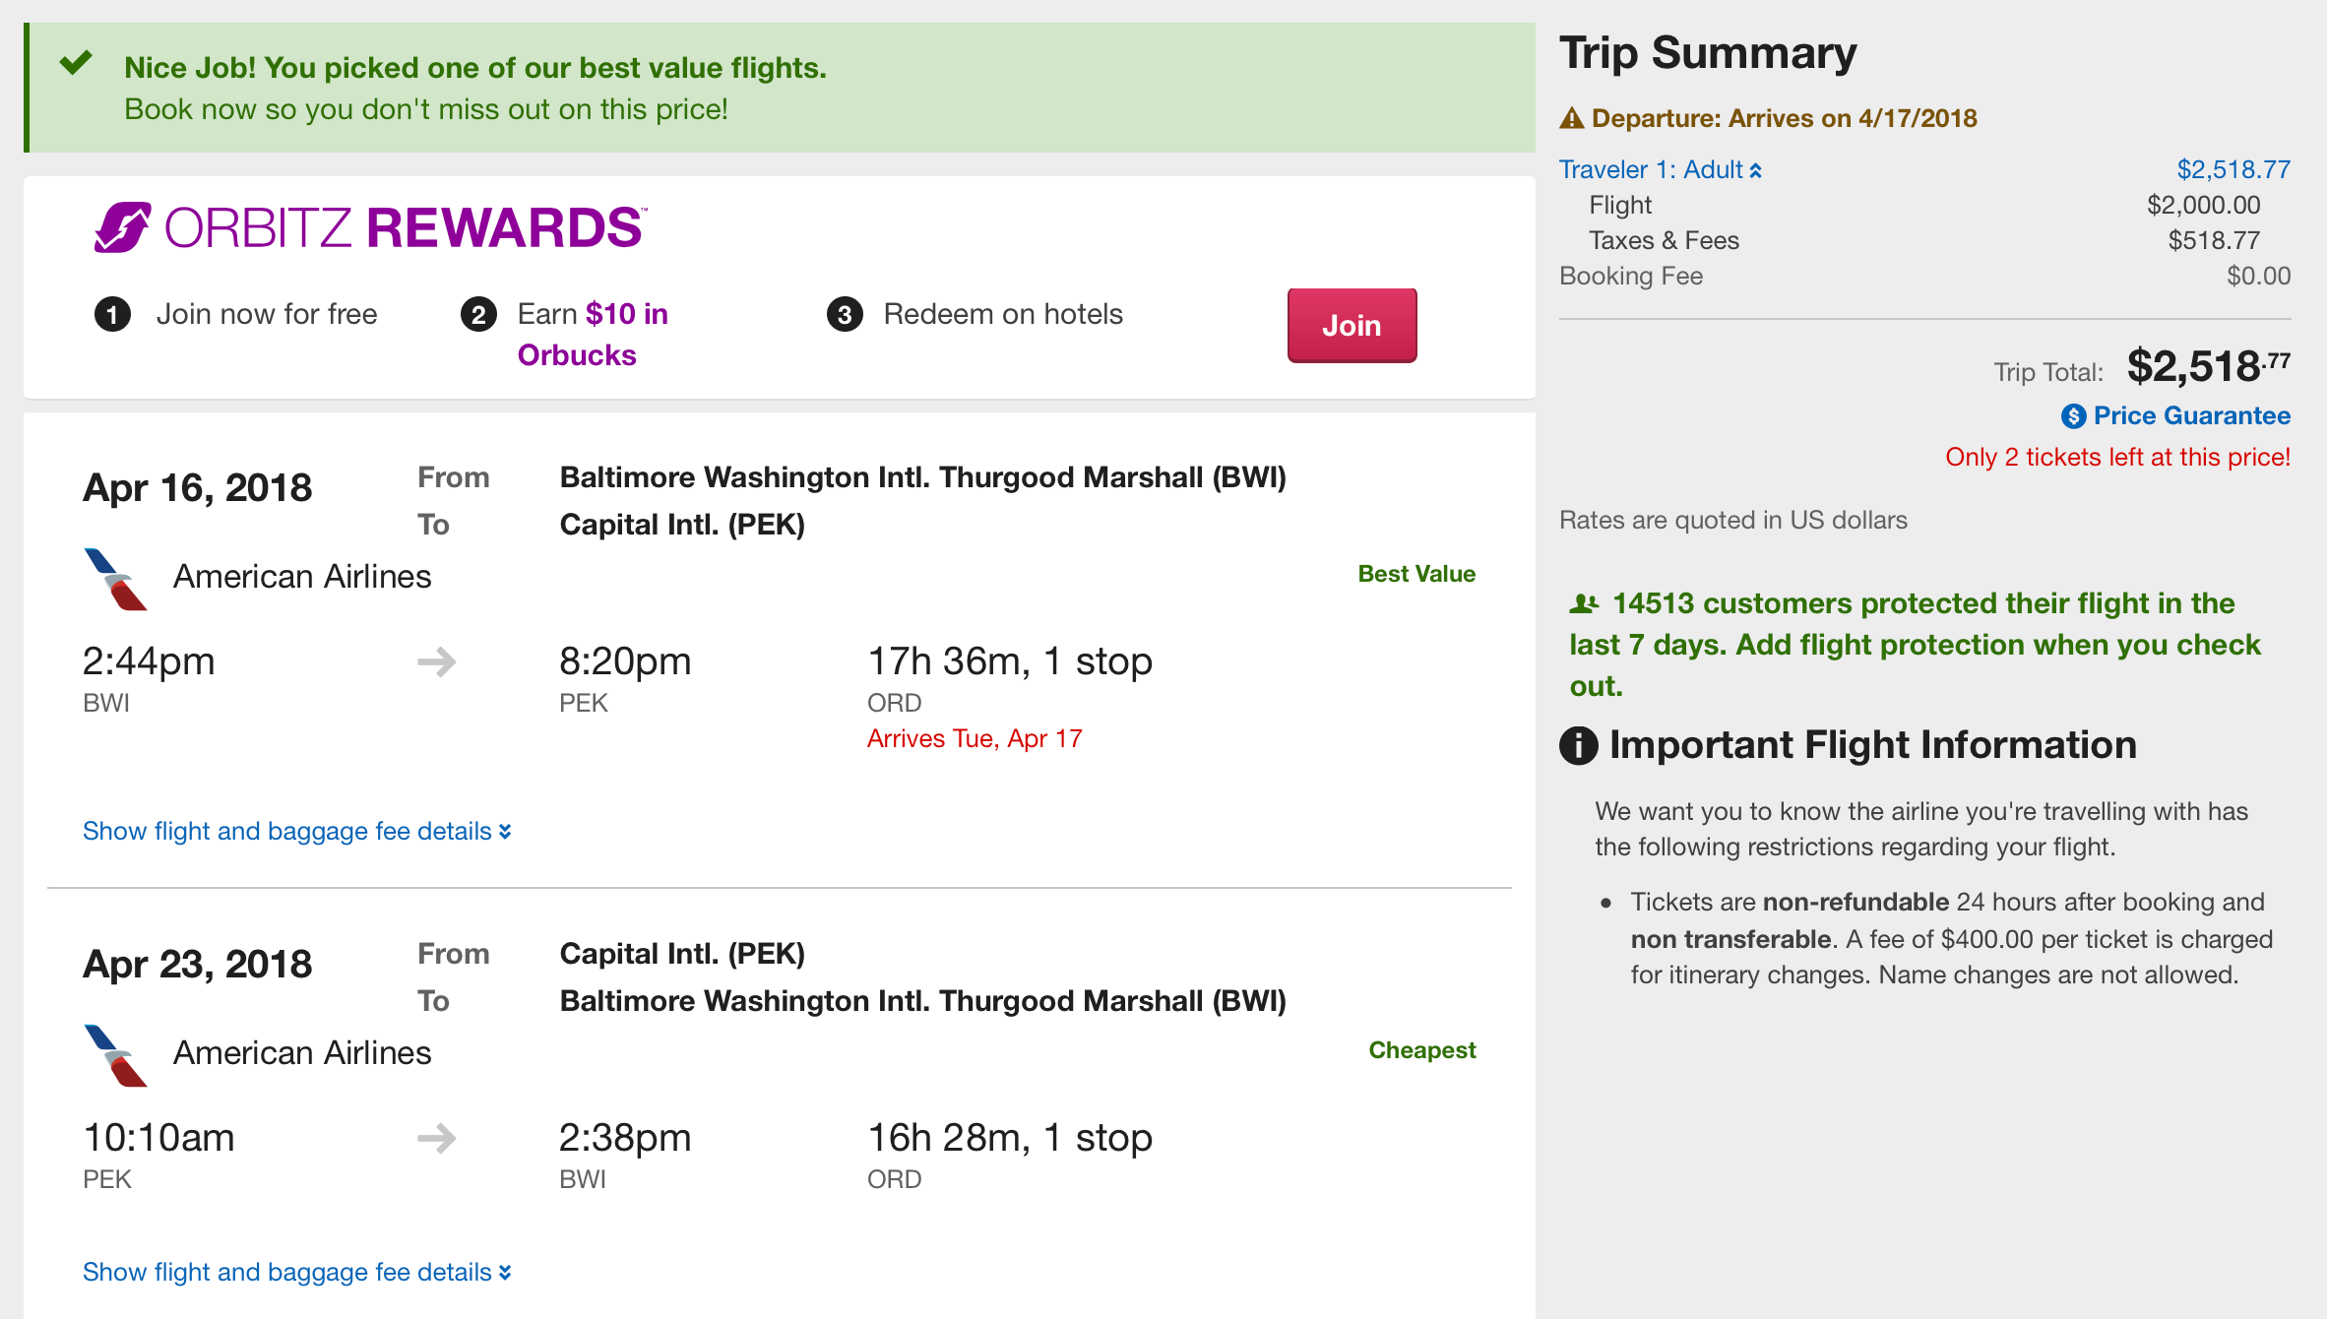2327x1319 pixels.
Task: Click the Important Flight Information info icon
Action: 1579,745
